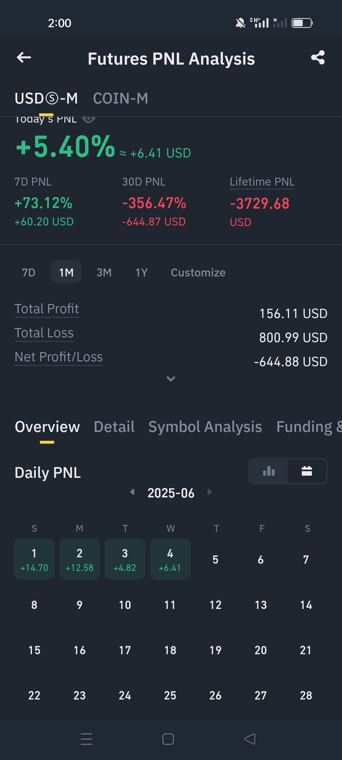
Task: Choose the 7D time range
Action: pos(29,272)
